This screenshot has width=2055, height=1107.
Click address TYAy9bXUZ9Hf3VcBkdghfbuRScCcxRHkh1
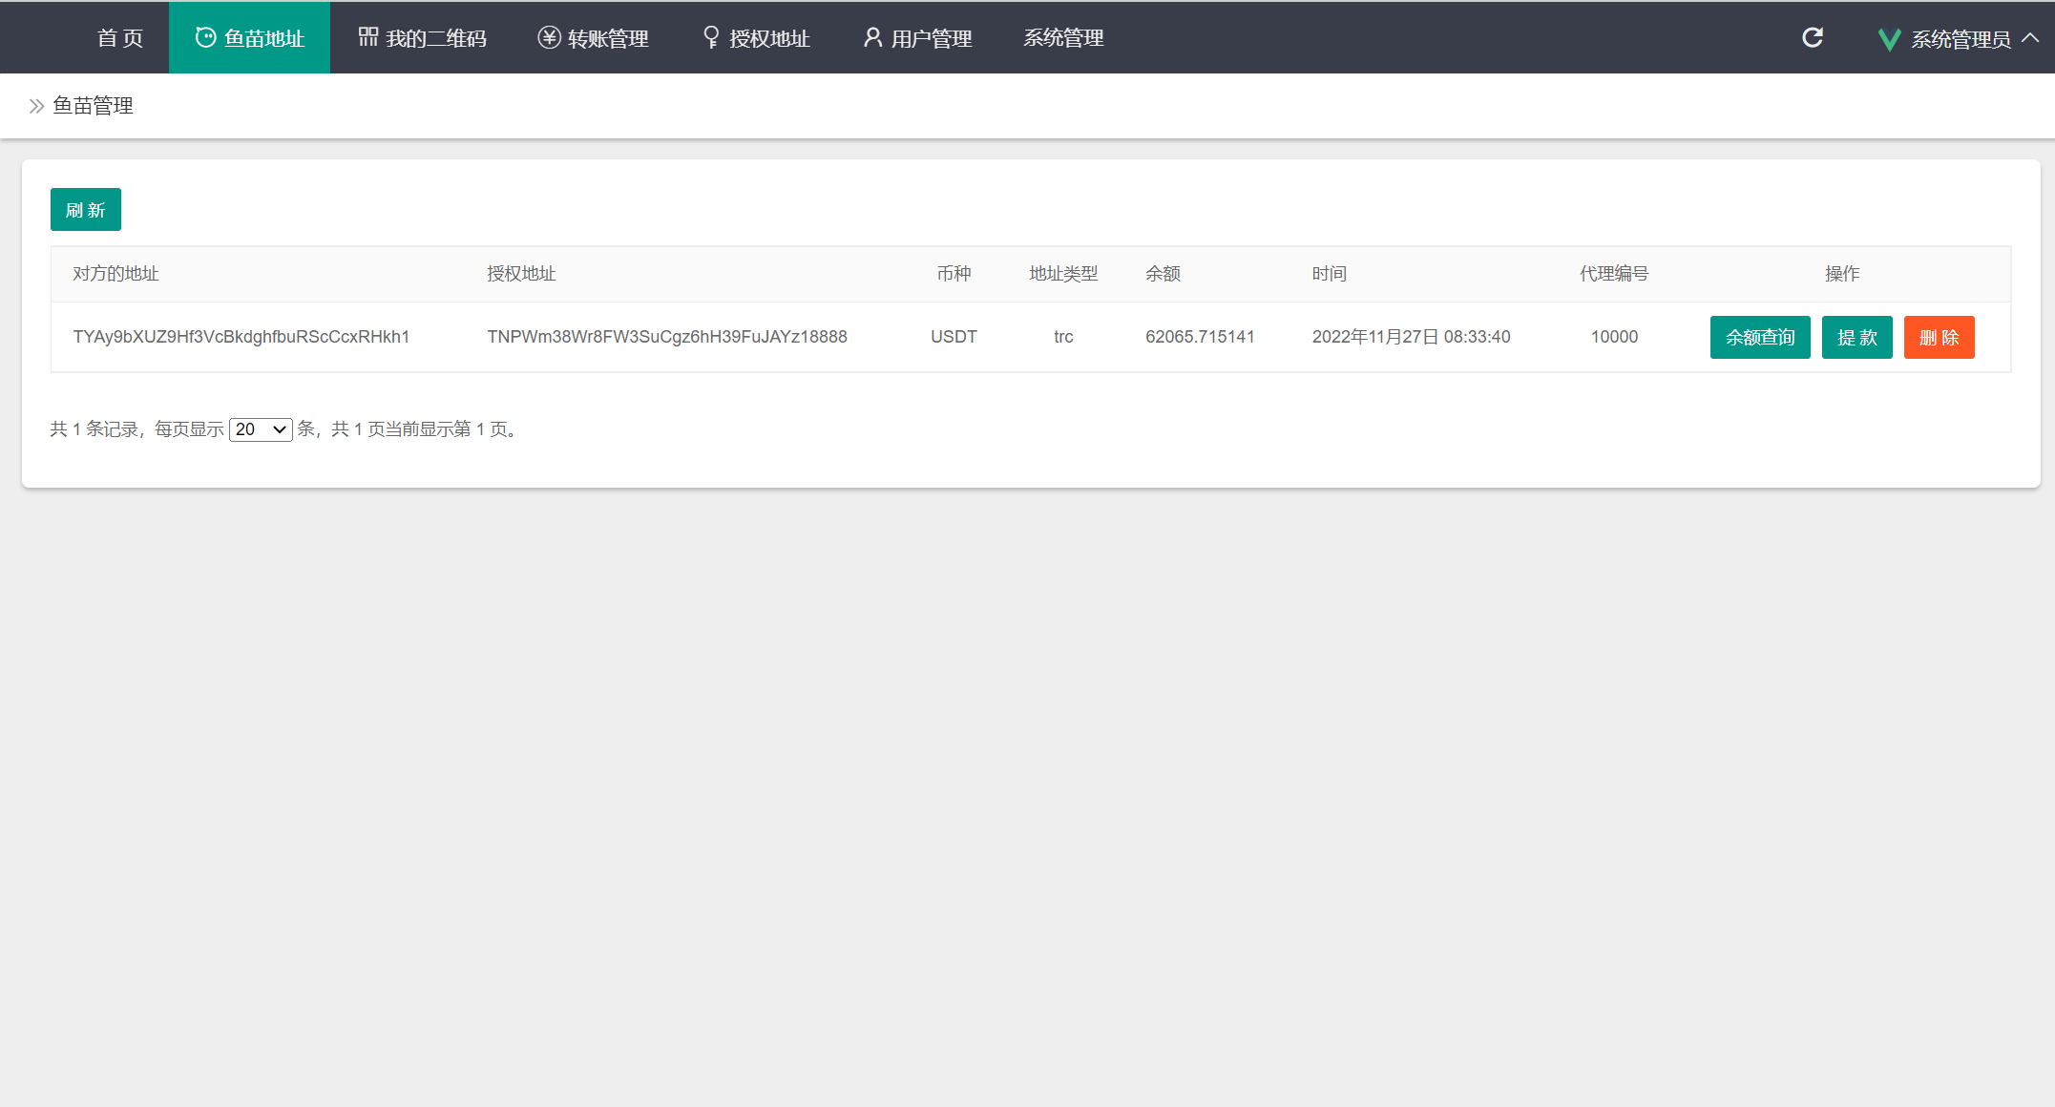[241, 337]
